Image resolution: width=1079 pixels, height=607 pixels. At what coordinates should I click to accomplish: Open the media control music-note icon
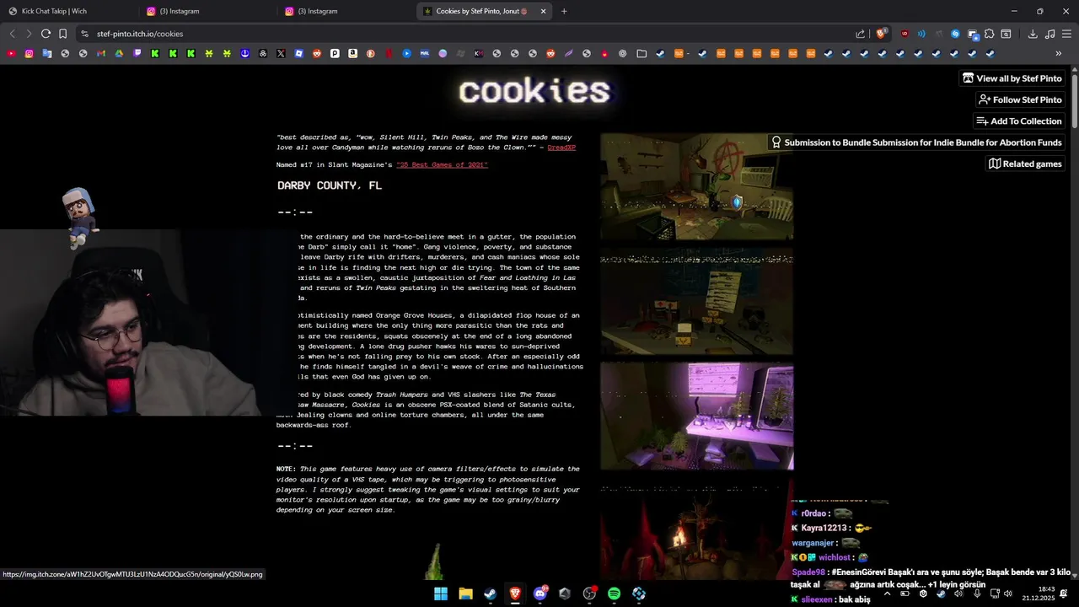coord(1049,34)
